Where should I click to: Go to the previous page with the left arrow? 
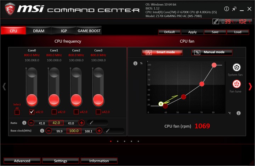4,87
